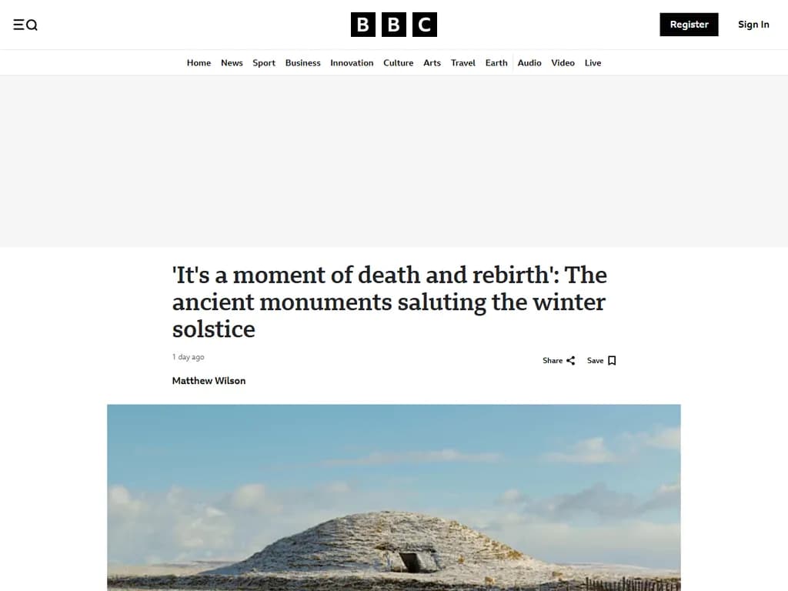Select Video in navigation bar
The image size is (788, 591).
coord(563,63)
